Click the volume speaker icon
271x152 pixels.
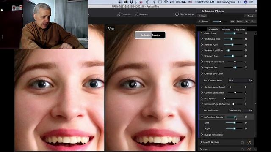point(171,2)
